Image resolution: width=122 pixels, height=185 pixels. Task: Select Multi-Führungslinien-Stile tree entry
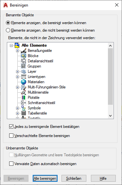coord(47,87)
